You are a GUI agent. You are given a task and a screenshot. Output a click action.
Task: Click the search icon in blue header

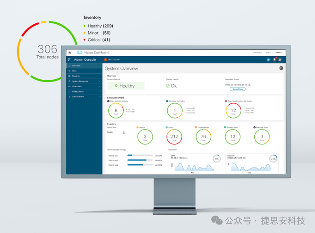point(269,59)
